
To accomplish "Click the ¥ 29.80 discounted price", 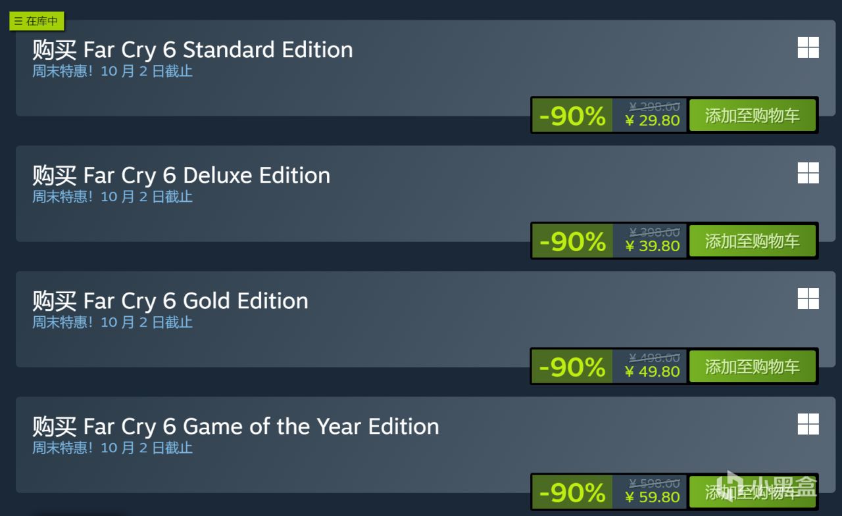I will pyautogui.click(x=653, y=121).
